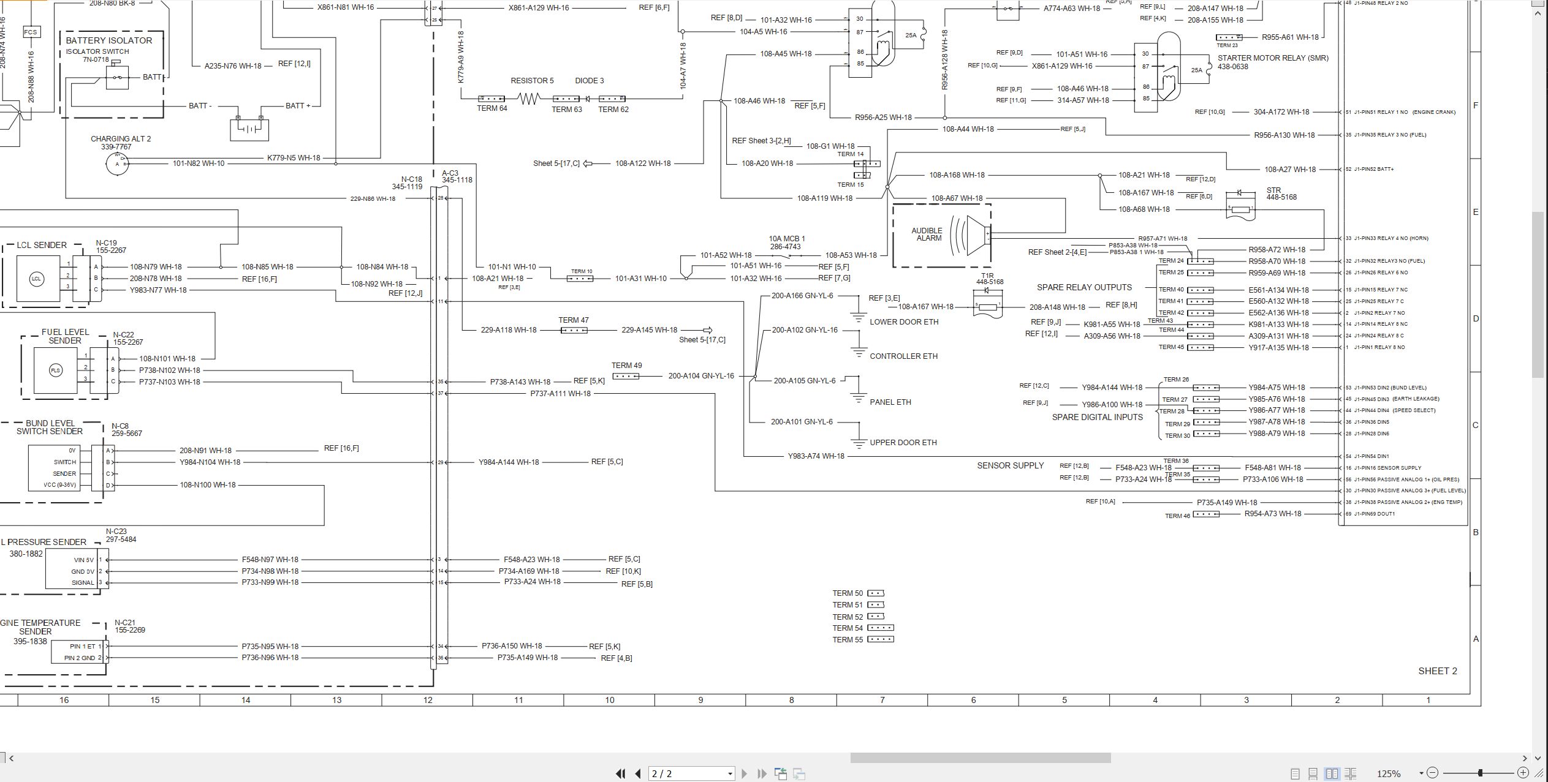Click wire label 200-A104 GN-YL-16

pos(700,376)
